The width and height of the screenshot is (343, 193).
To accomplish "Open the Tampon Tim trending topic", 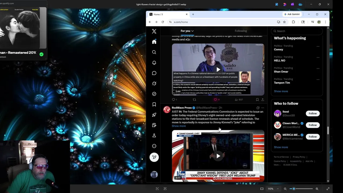I will pyautogui.click(x=282, y=83).
